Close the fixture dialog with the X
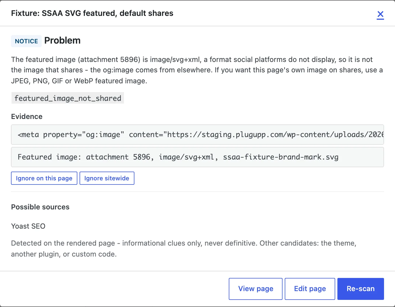This screenshot has width=395, height=307. [380, 14]
